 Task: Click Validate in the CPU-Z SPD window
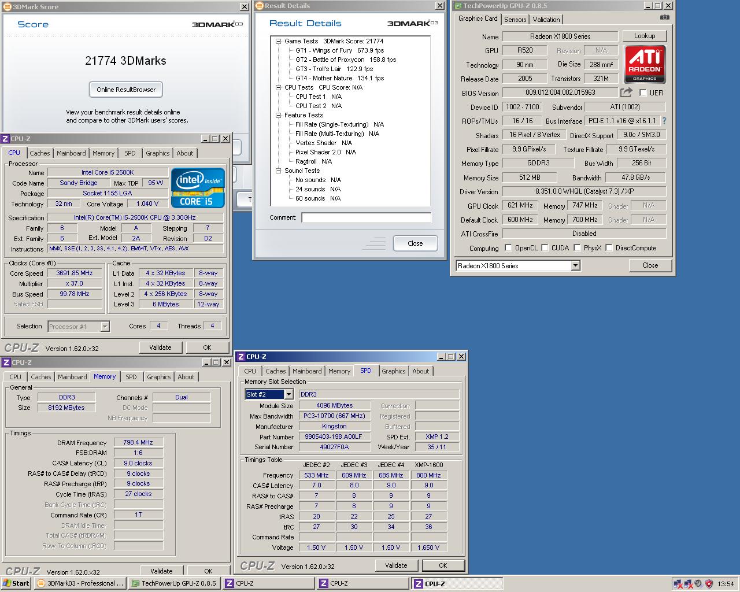coord(396,565)
